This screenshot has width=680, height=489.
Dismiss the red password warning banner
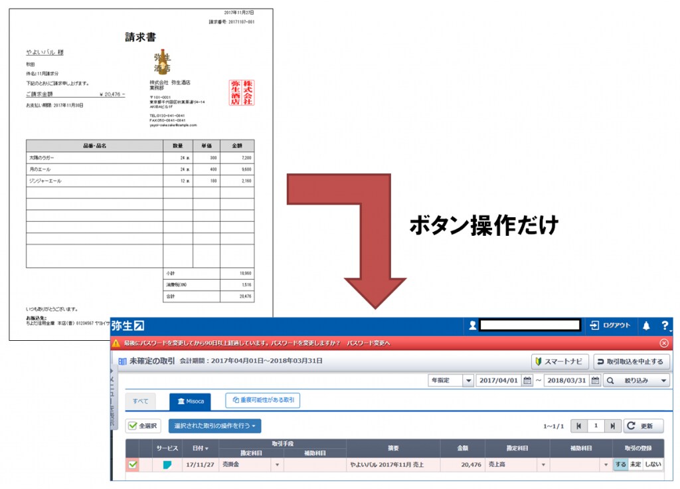click(664, 343)
